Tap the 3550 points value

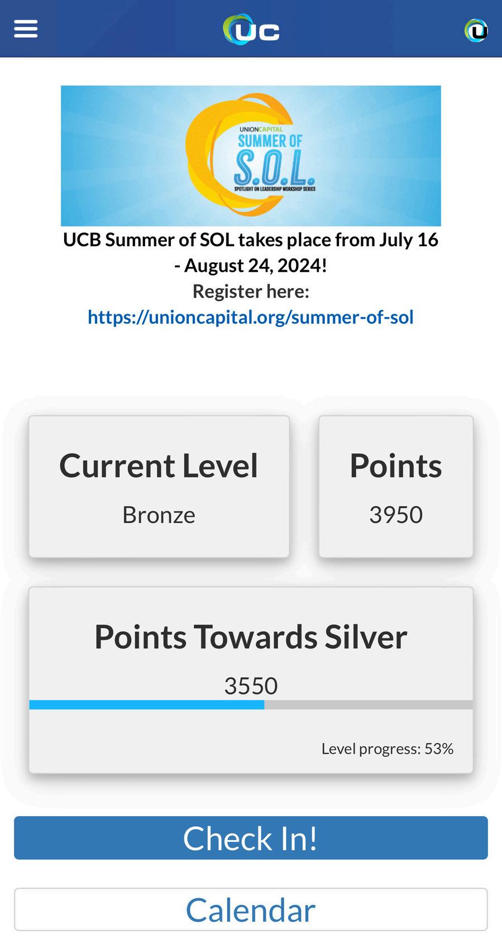(x=251, y=686)
